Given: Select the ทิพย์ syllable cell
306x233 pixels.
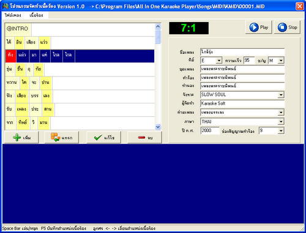Looking at the screenshot, I should (23, 122).
